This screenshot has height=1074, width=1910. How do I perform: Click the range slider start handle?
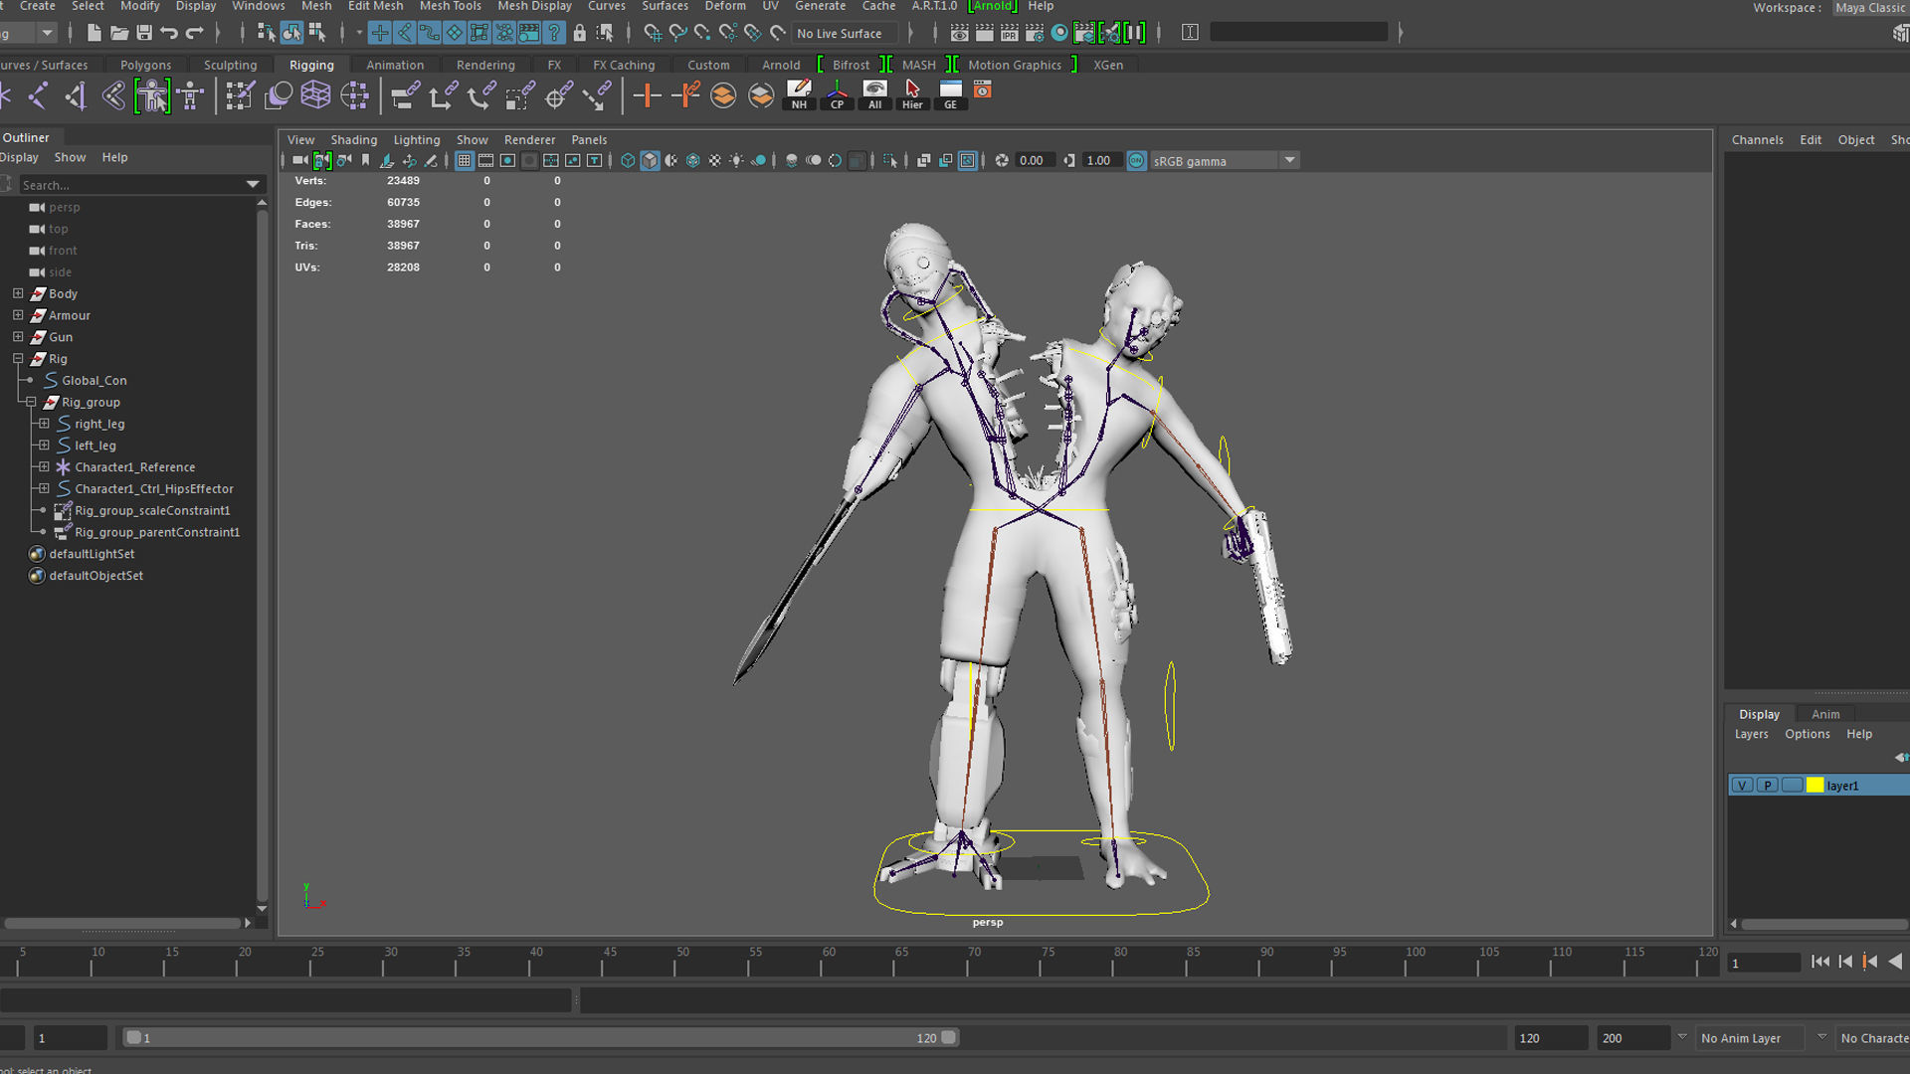pos(132,1037)
